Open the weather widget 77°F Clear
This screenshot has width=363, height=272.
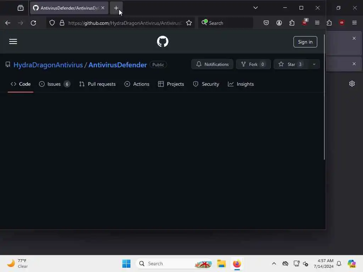(17, 263)
